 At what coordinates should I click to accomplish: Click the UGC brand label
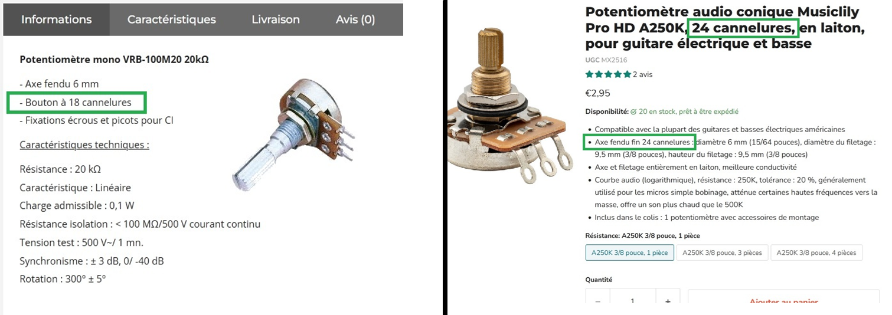point(592,60)
